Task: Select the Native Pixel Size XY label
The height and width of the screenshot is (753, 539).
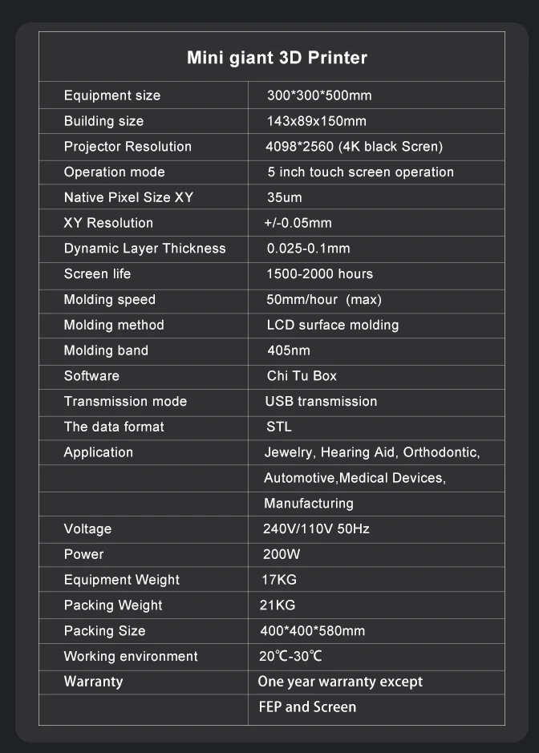Action: tap(128, 197)
